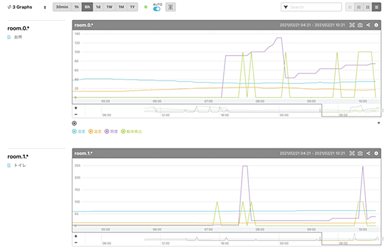Open settings gear for room.0 graph
This screenshot has width=388, height=249.
pyautogui.click(x=376, y=25)
